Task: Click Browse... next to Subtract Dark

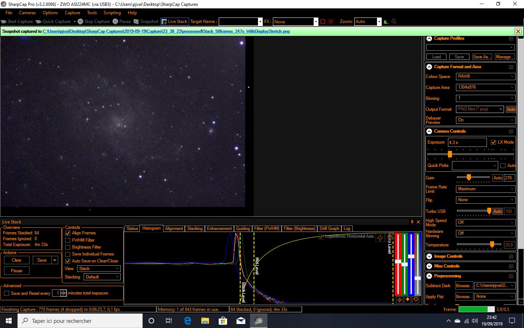Action: coord(464,286)
